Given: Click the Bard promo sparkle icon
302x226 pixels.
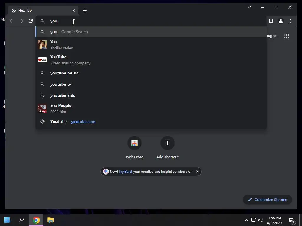Looking at the screenshot, I should 106,172.
